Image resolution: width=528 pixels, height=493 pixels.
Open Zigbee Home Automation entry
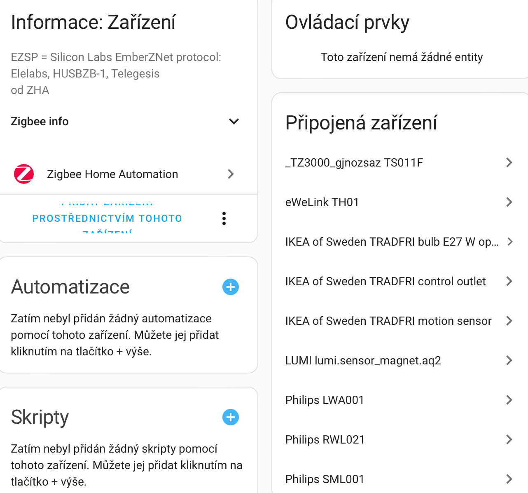112,174
